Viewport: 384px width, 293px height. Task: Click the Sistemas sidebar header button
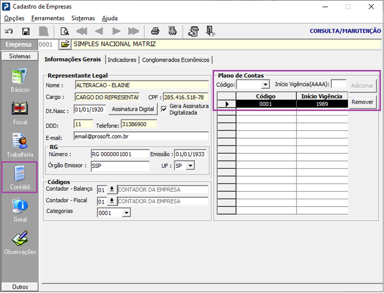click(20, 56)
